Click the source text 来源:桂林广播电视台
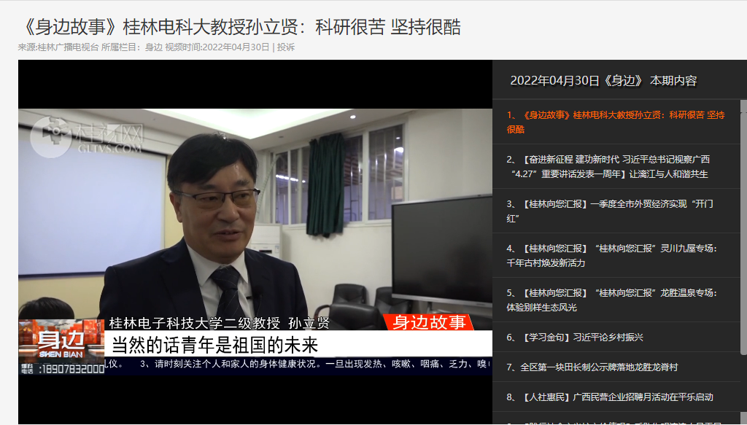 58,47
